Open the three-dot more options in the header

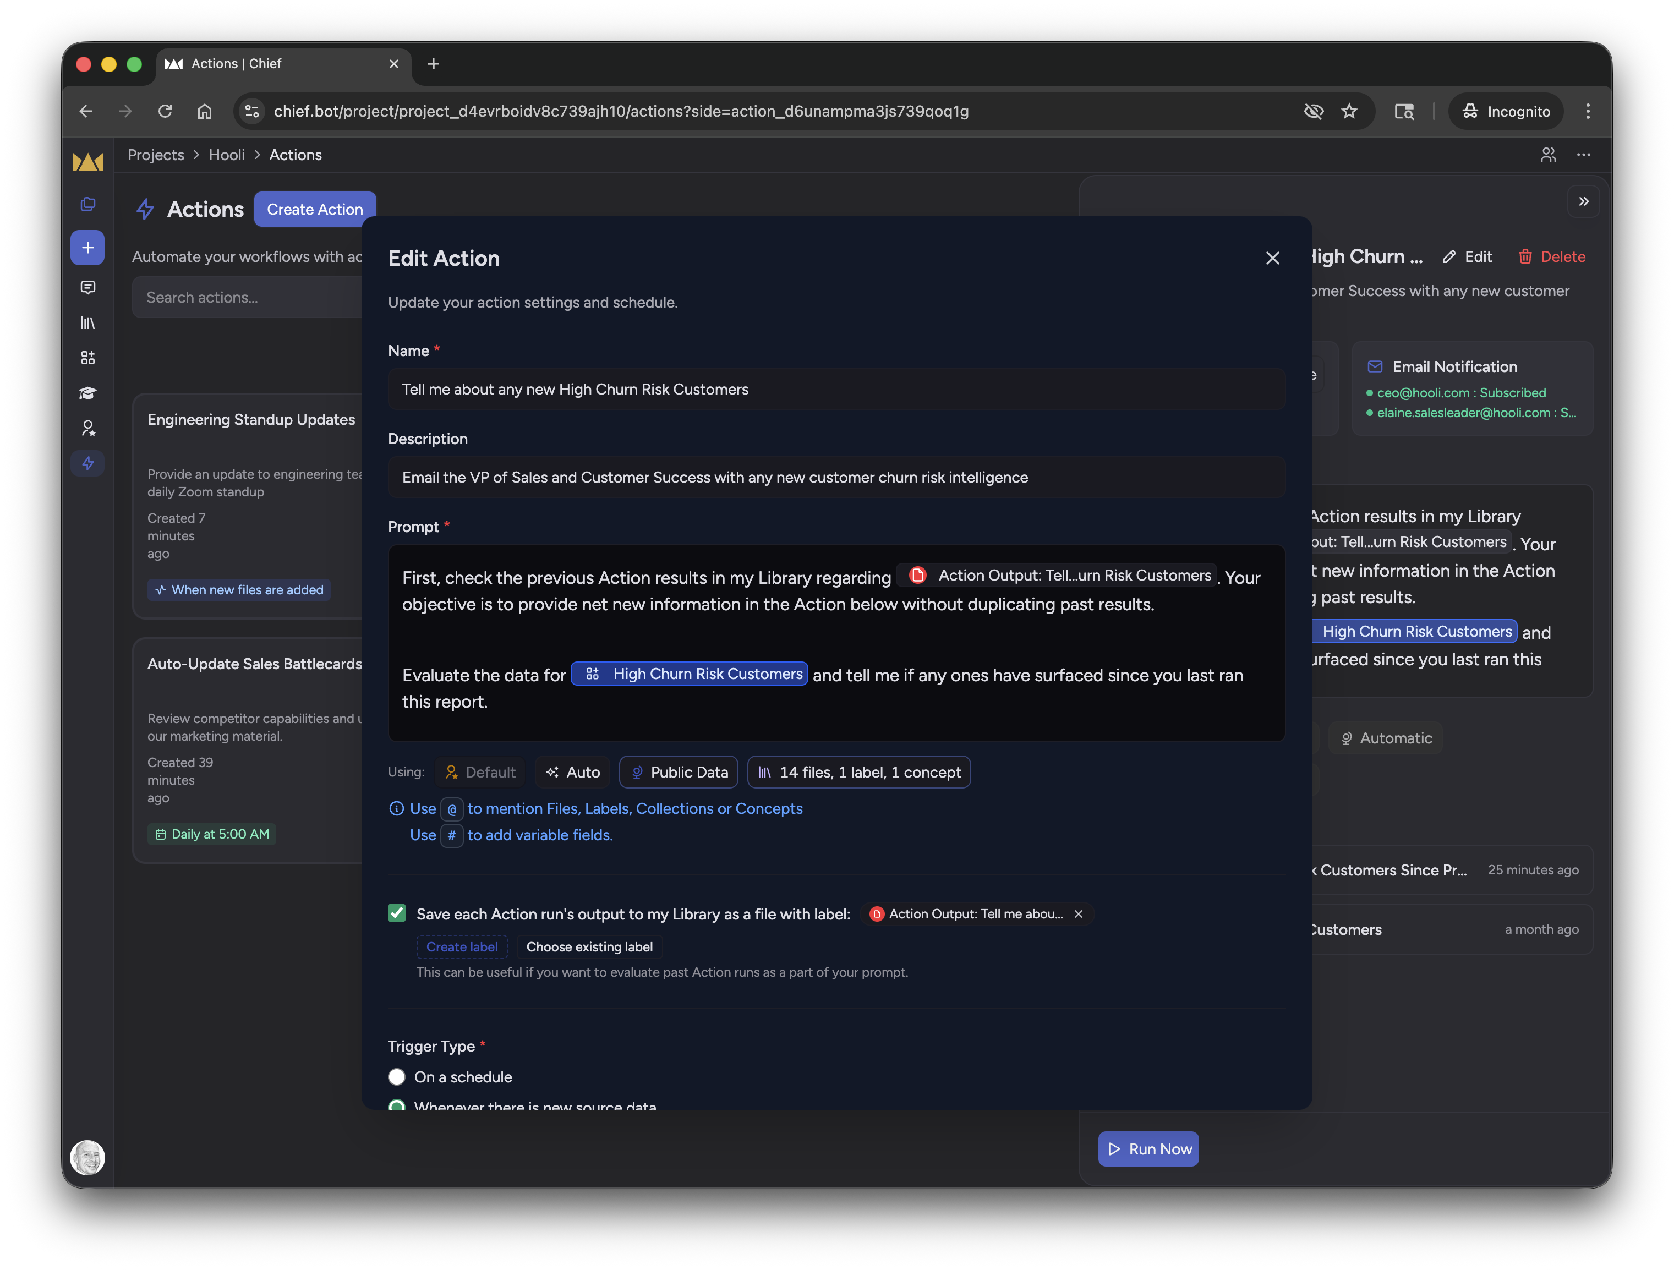(x=1584, y=155)
